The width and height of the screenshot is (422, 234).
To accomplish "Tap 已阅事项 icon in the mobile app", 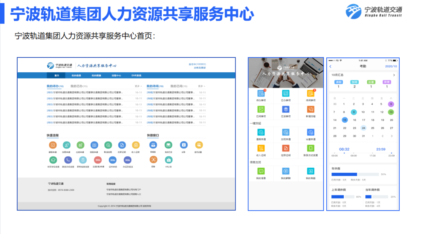I will (261, 109).
